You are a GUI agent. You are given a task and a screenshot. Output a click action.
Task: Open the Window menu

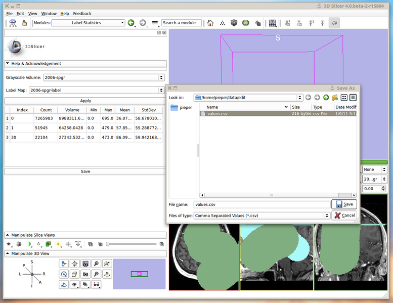pyautogui.click(x=49, y=14)
